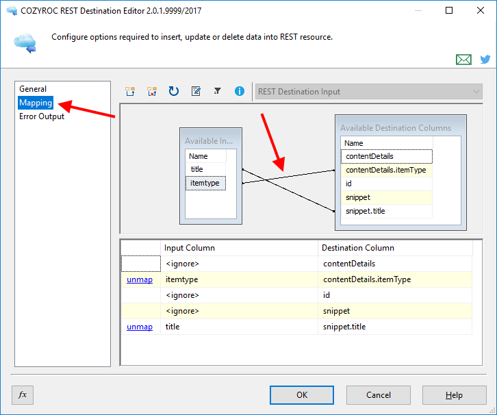Maximize the editor window
Screen dimensions: 497x415
pyautogui.click(x=449, y=10)
